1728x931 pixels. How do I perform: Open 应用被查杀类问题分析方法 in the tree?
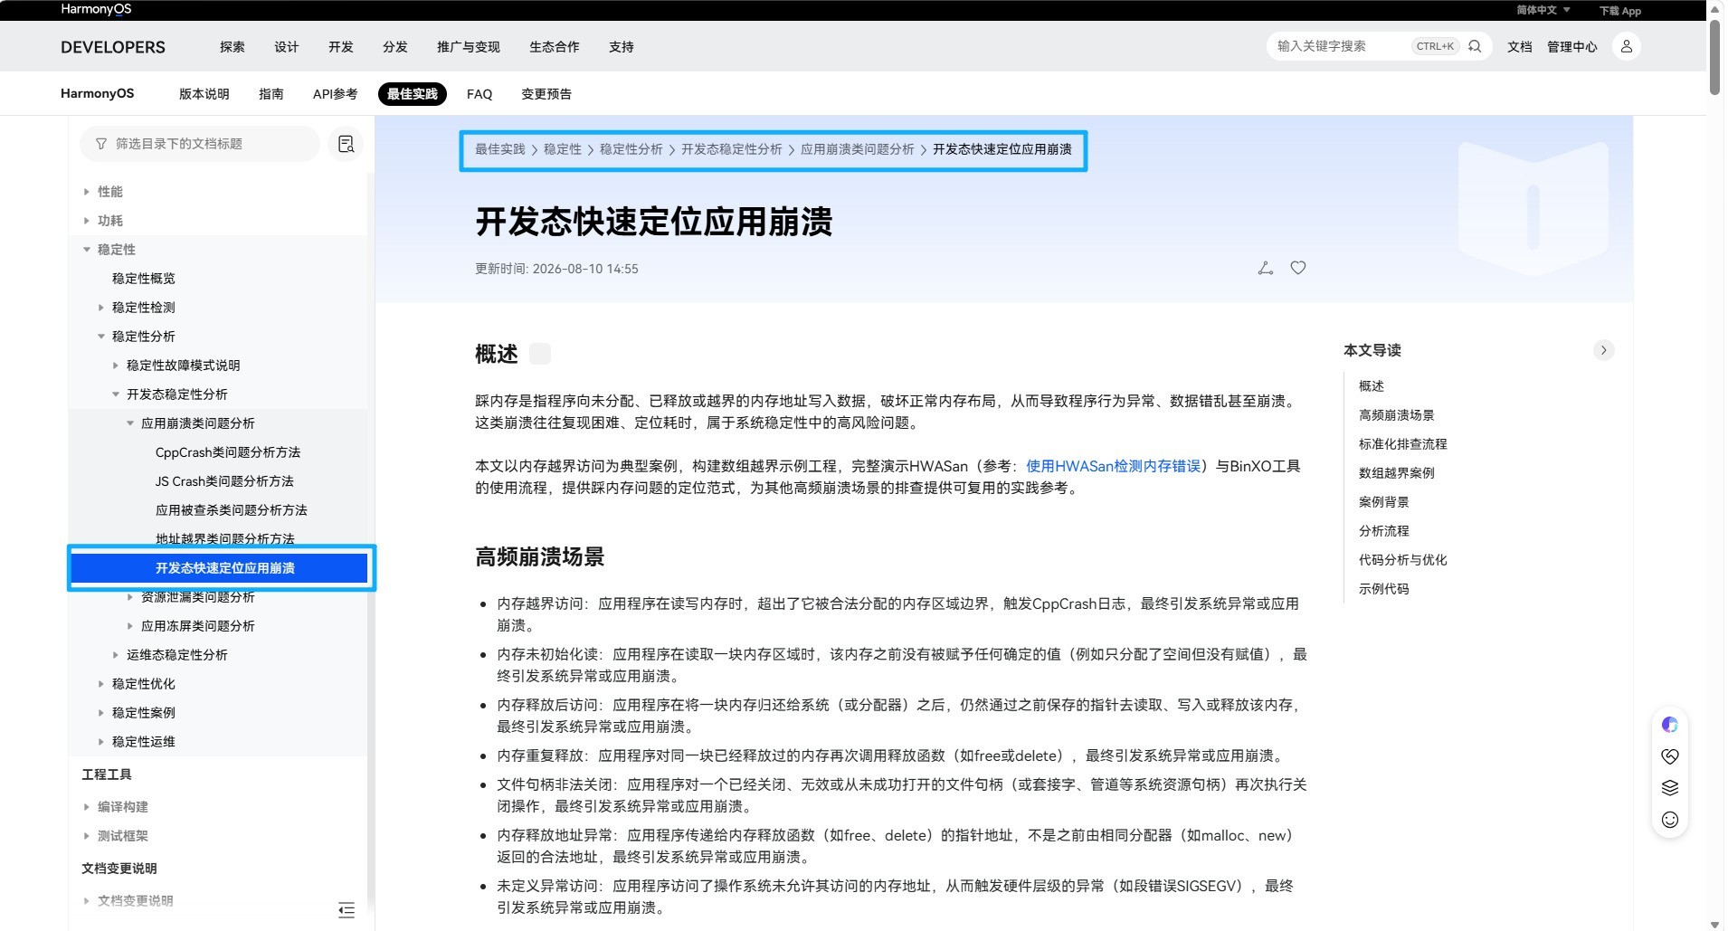click(x=232, y=510)
